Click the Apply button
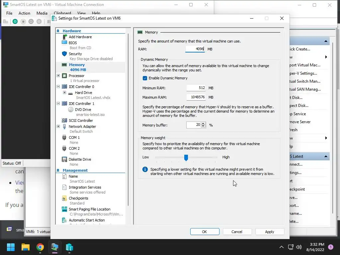Viewport: 340px width, 255px height. coord(270,231)
